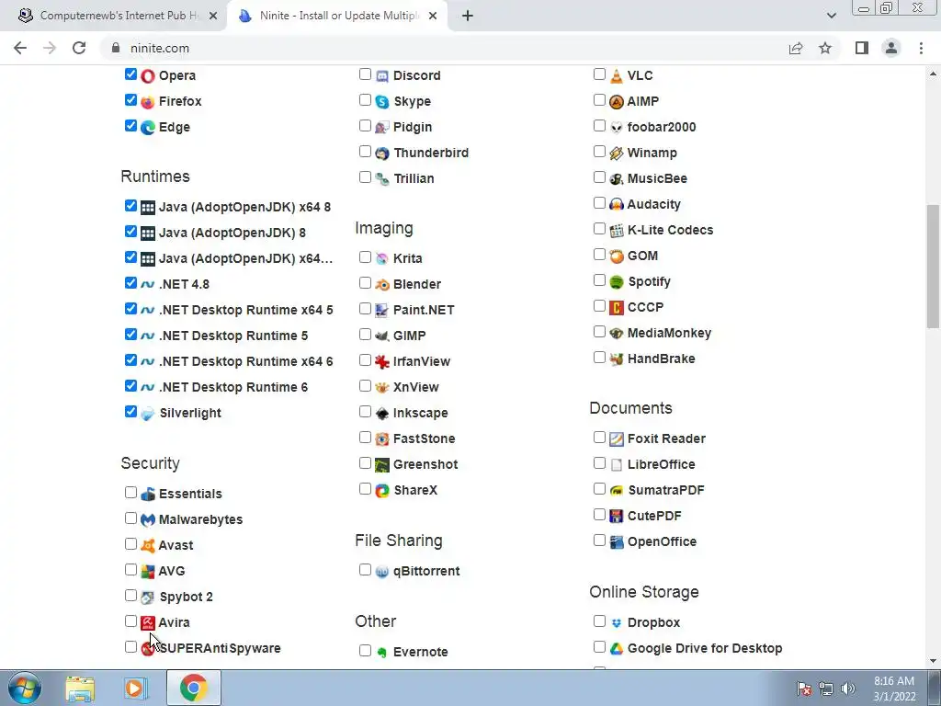Viewport: 941px width, 706px height.
Task: Check the Krita checkbox
Action: pyautogui.click(x=365, y=257)
